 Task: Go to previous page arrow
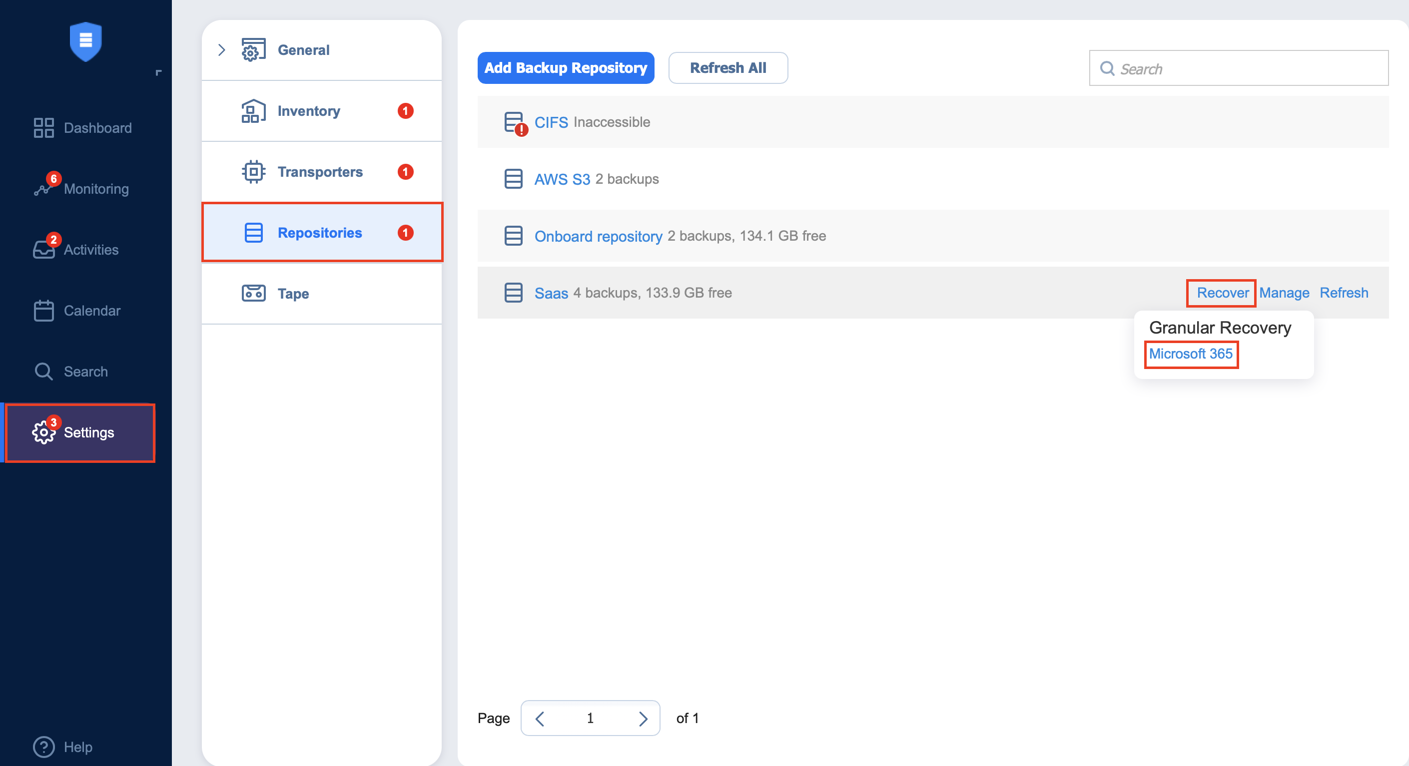coord(539,719)
